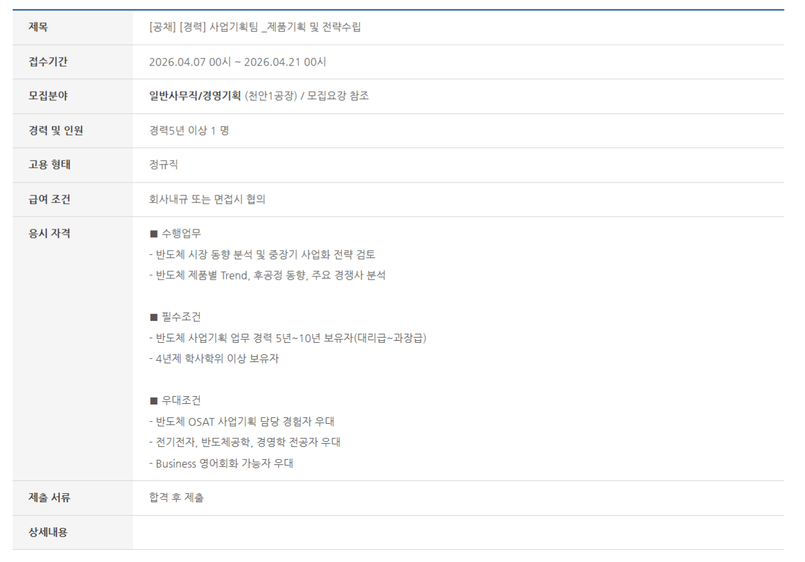Click the '합격 후 제출' documents value

click(x=176, y=497)
